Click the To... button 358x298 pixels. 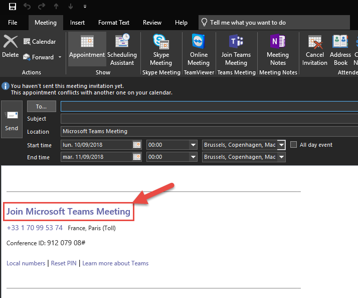(41, 107)
